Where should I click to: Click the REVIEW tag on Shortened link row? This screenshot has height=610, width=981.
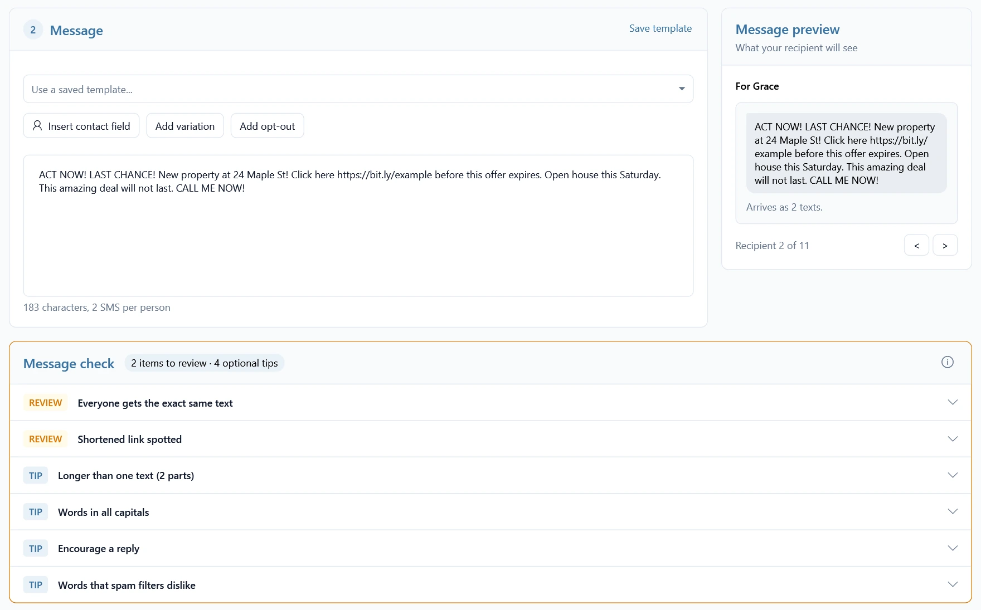click(45, 439)
